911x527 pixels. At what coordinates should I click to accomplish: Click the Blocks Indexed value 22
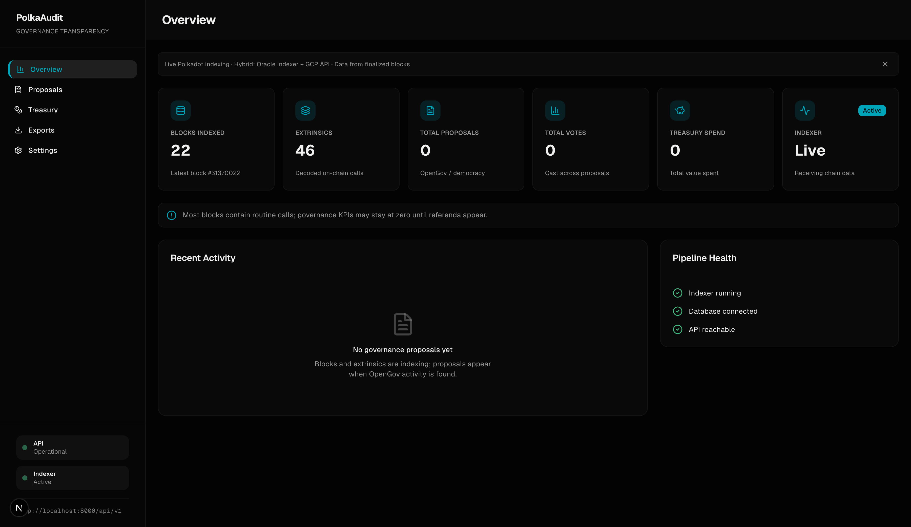coord(180,150)
